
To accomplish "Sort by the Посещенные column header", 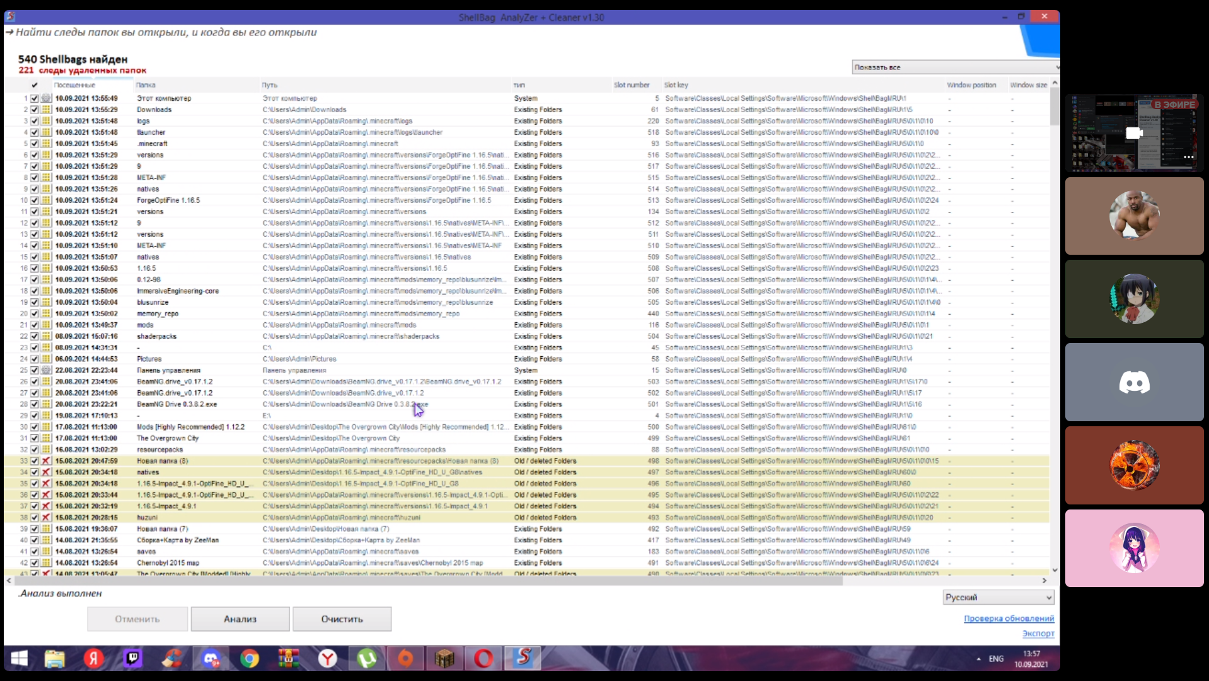I will tap(74, 85).
